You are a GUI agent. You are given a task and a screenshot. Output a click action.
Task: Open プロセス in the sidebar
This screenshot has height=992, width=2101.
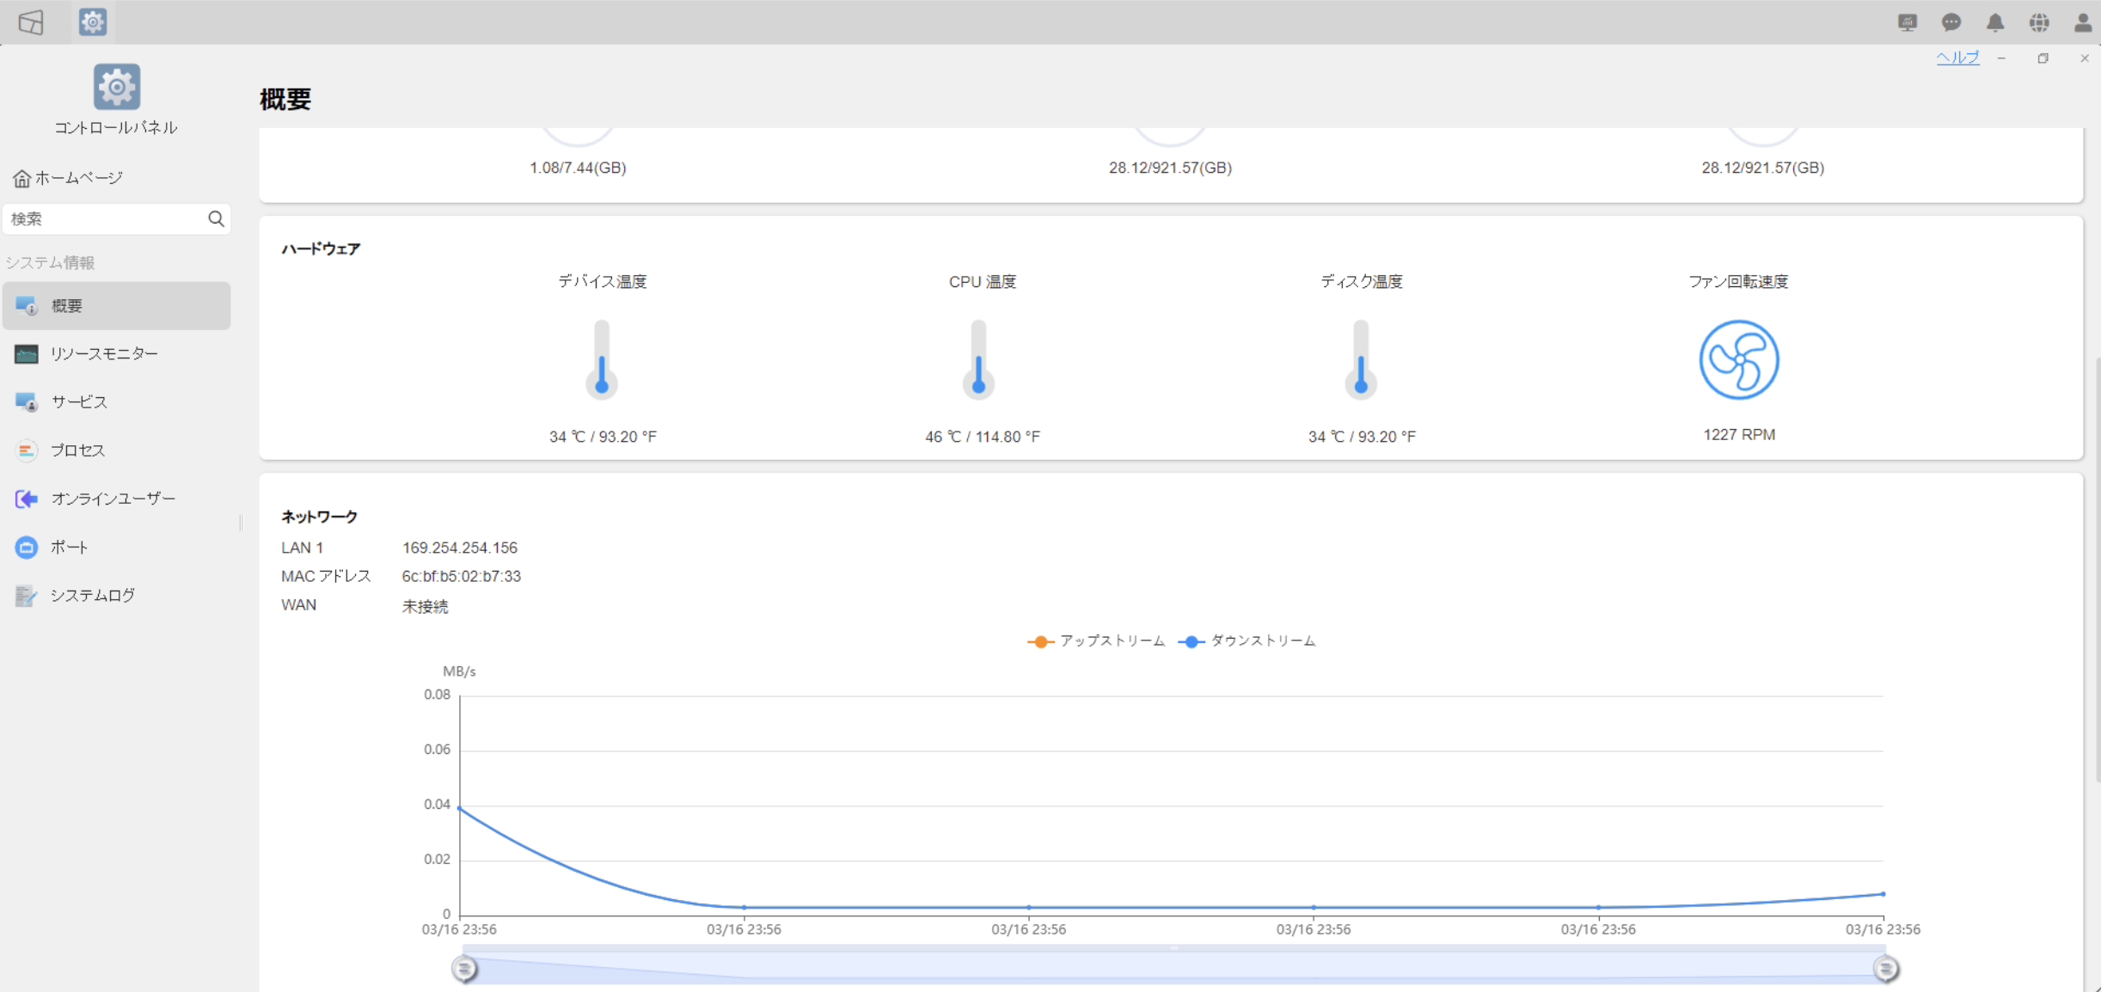(x=117, y=450)
